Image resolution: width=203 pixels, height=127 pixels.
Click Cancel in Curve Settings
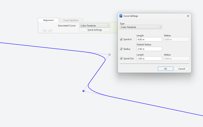(181, 69)
